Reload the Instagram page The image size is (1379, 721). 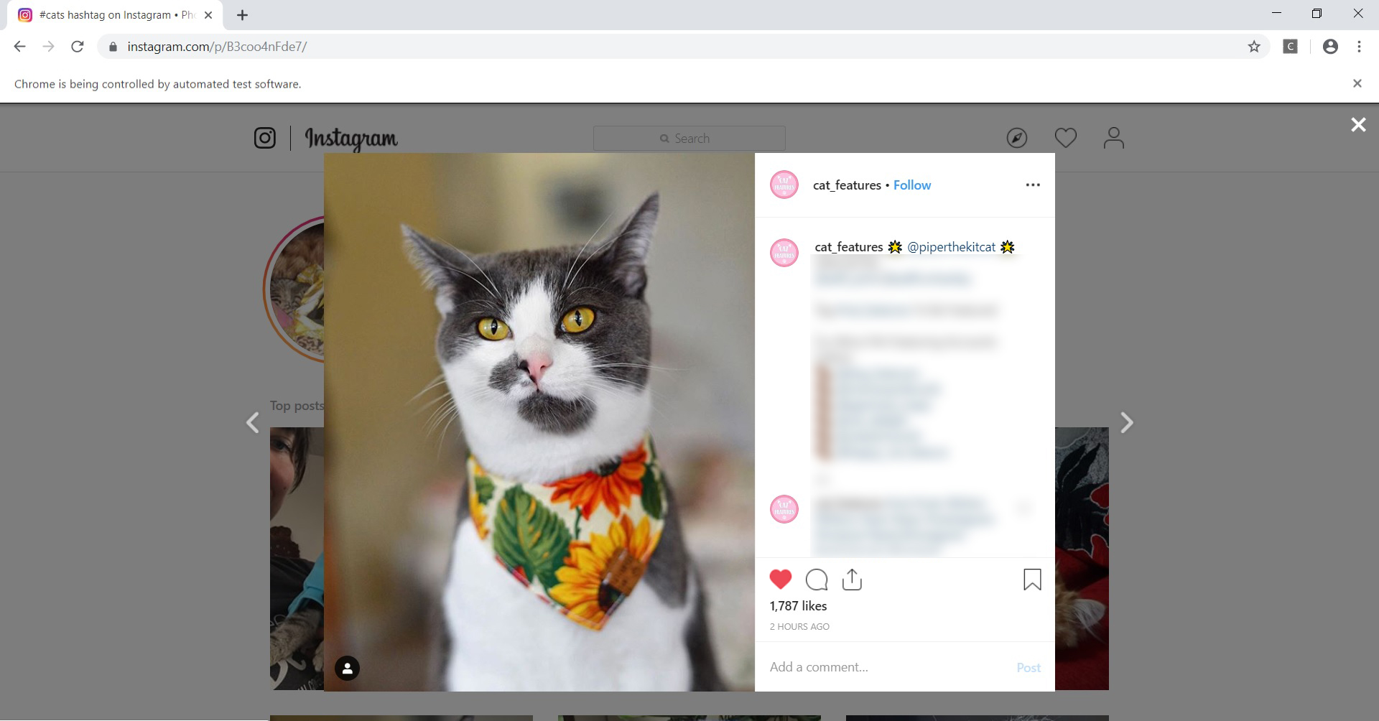click(x=78, y=47)
